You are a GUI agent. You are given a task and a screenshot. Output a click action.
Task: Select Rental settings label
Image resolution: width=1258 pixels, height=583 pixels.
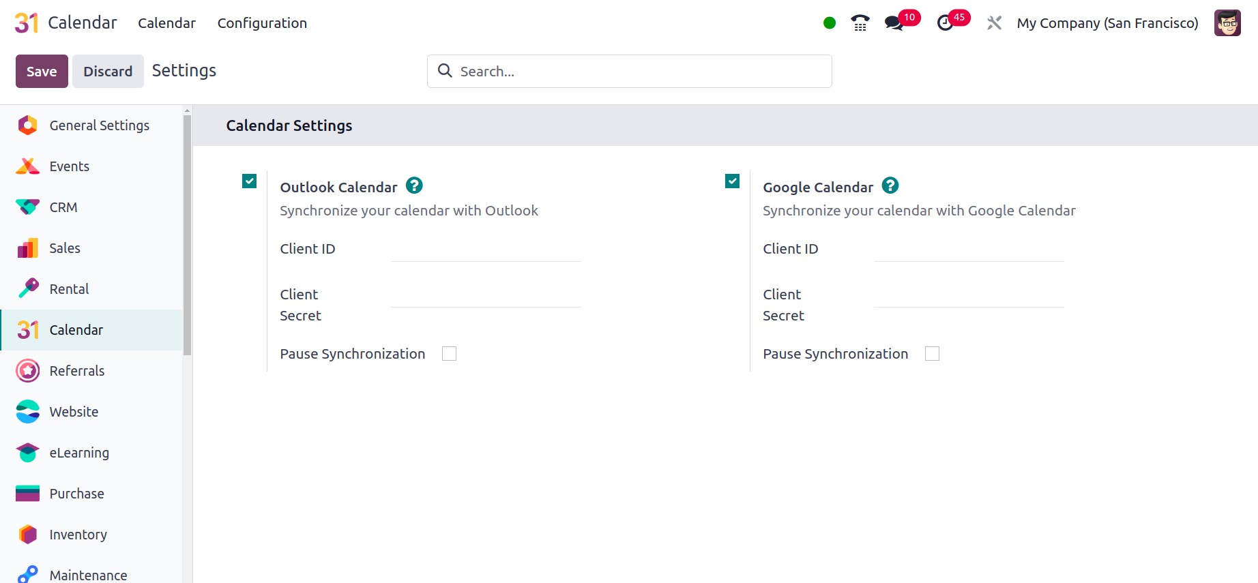69,289
